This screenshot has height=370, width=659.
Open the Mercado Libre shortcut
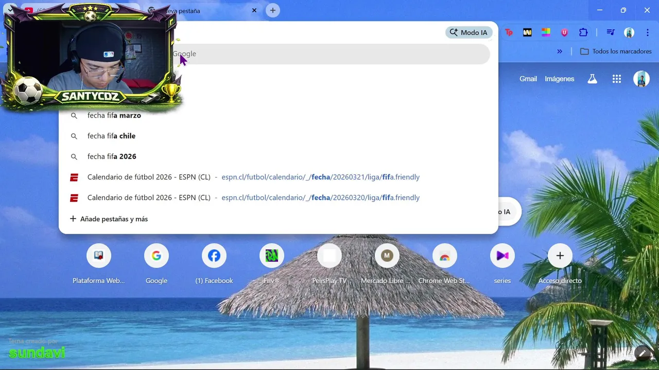point(387,264)
